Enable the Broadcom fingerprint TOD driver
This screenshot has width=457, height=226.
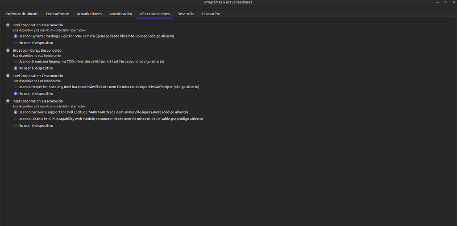tap(16, 62)
